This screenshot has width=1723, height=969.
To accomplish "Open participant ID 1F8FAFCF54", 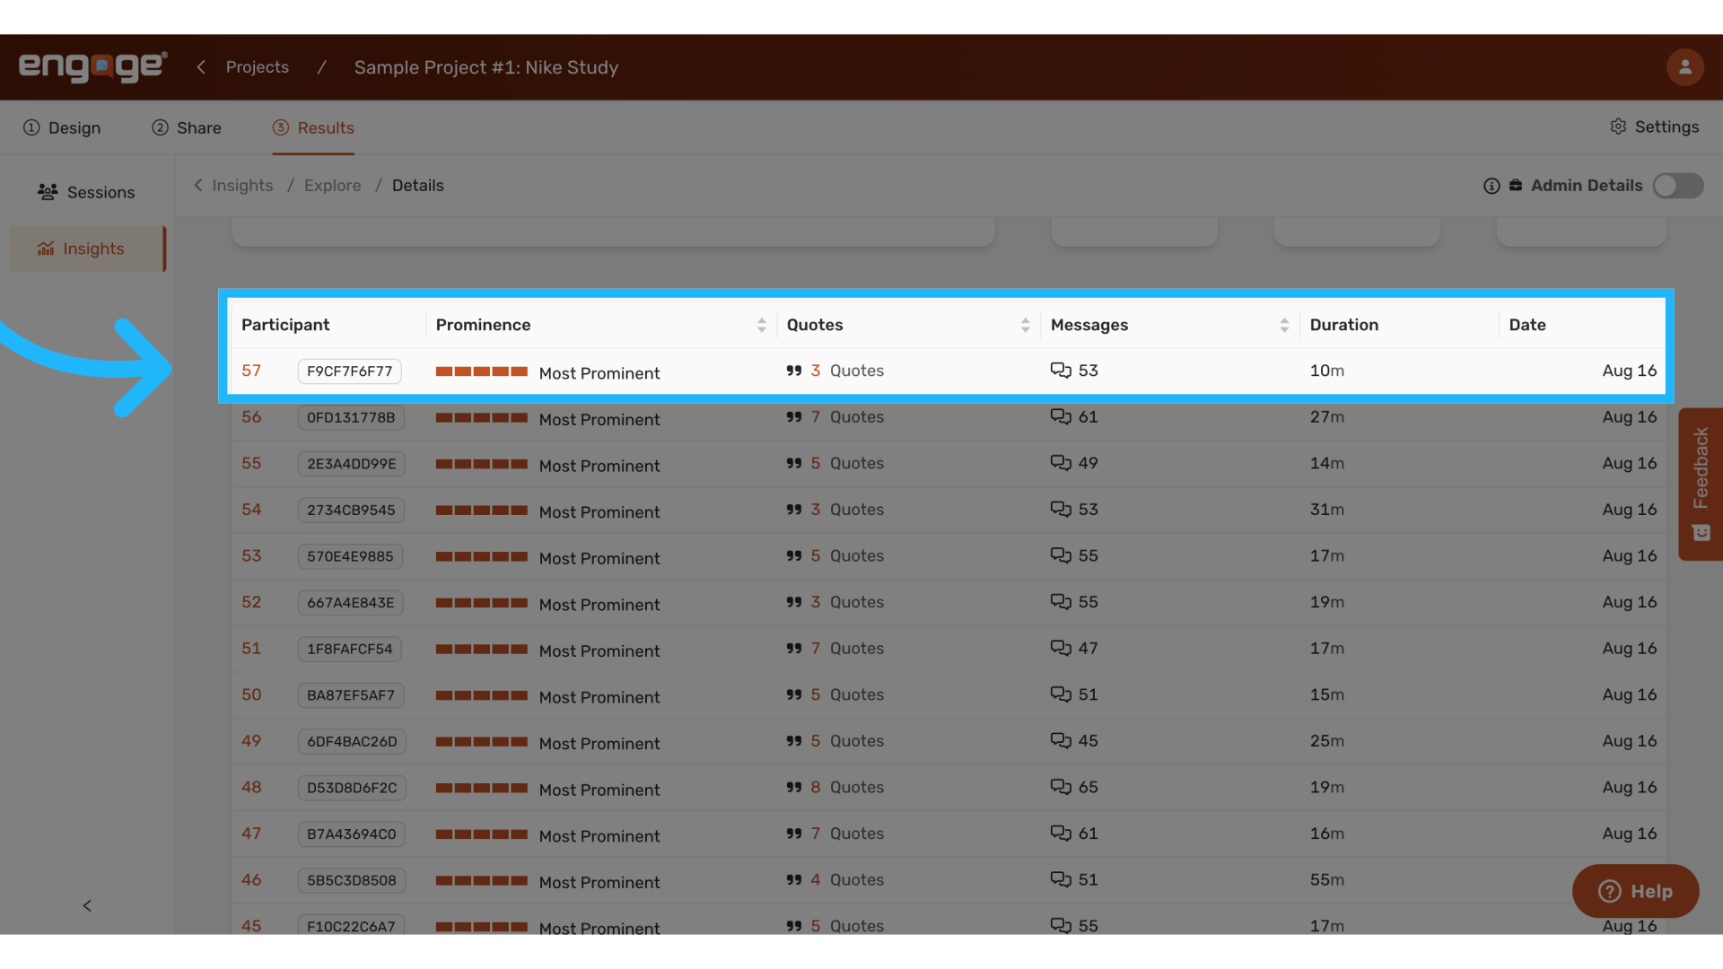I will pos(350,649).
